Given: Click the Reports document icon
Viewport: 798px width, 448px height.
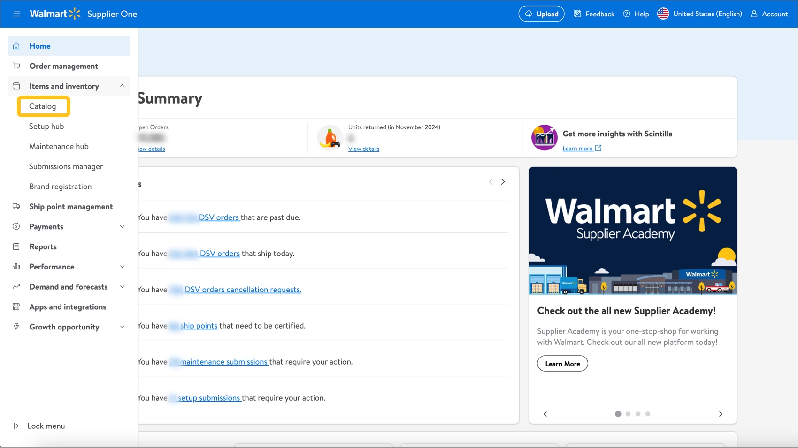Looking at the screenshot, I should [x=16, y=246].
